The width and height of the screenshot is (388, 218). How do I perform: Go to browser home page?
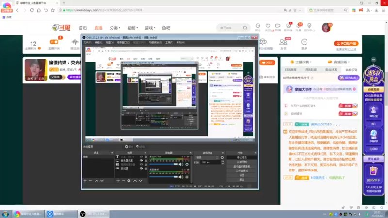tap(39, 10)
